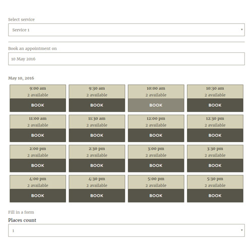Book the 11:00 am slot
This screenshot has width=252, height=252.
coord(38,135)
